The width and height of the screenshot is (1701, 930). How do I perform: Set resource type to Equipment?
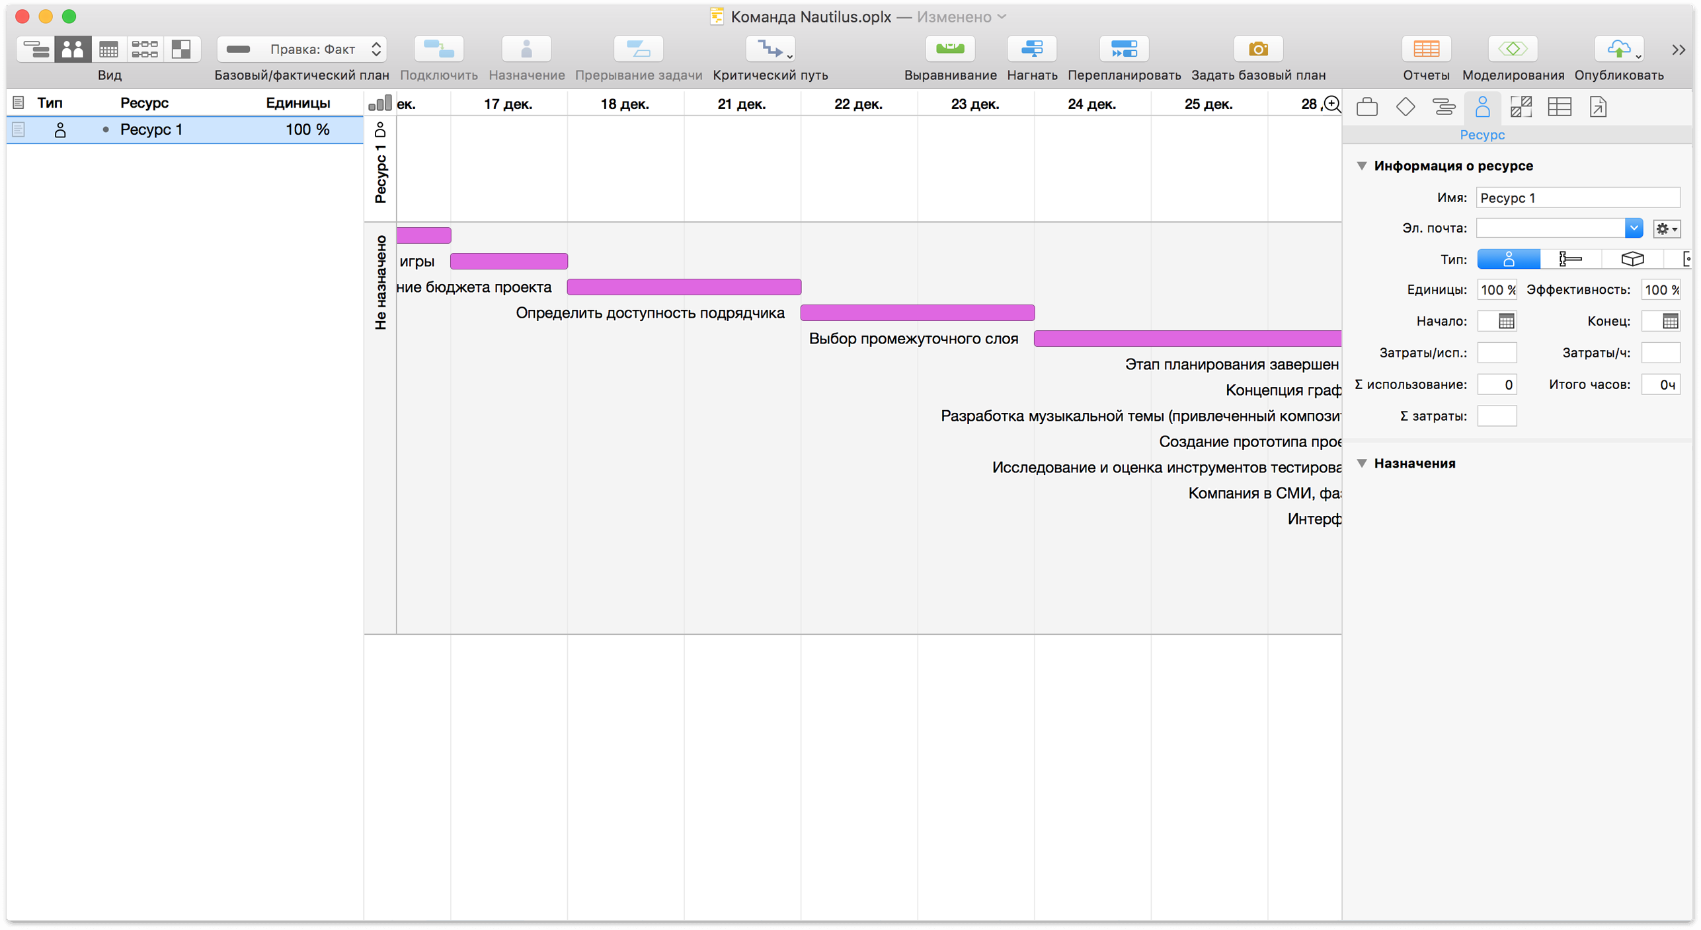(x=1570, y=259)
